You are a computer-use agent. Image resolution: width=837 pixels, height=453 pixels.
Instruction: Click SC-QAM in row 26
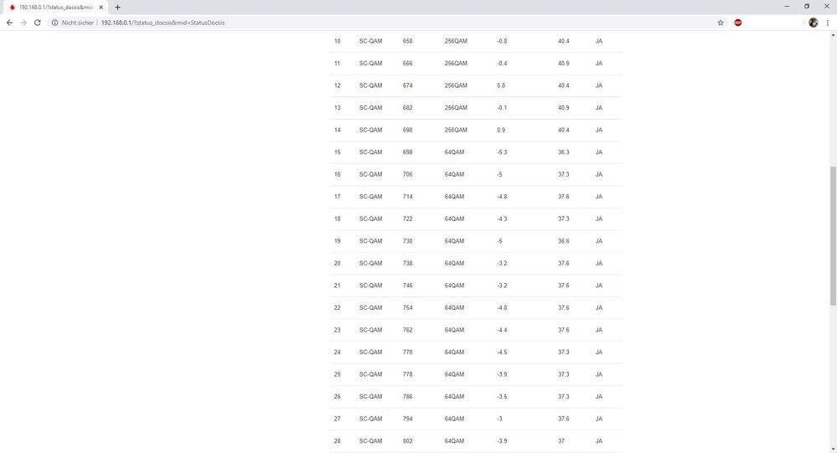(x=370, y=396)
